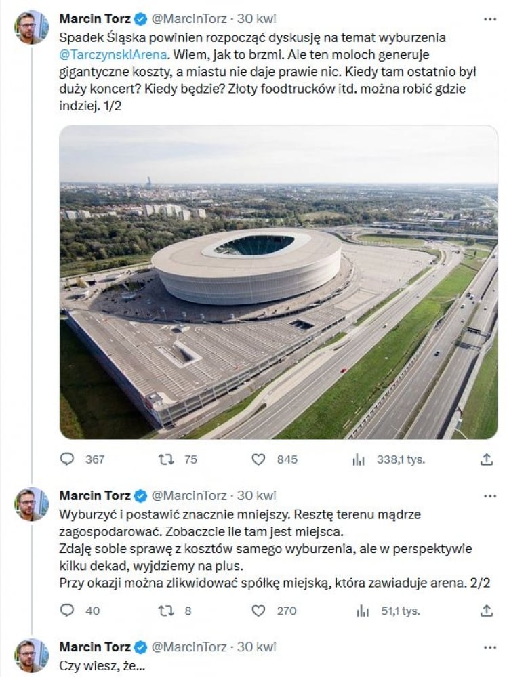Open more options menu on the first tweet
507x677 pixels.
click(489, 18)
